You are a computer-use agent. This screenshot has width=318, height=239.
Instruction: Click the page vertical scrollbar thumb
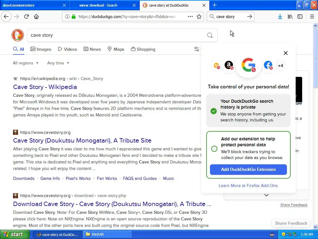click(x=315, y=58)
